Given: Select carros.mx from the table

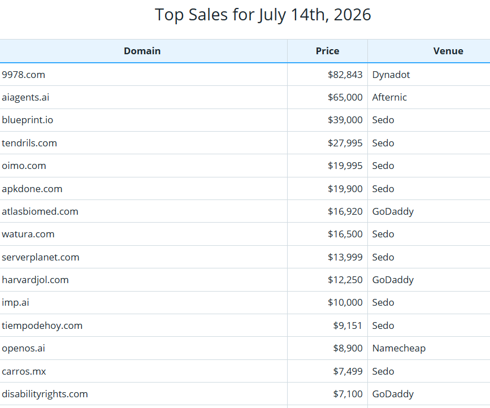Looking at the screenshot, I should (x=24, y=371).
